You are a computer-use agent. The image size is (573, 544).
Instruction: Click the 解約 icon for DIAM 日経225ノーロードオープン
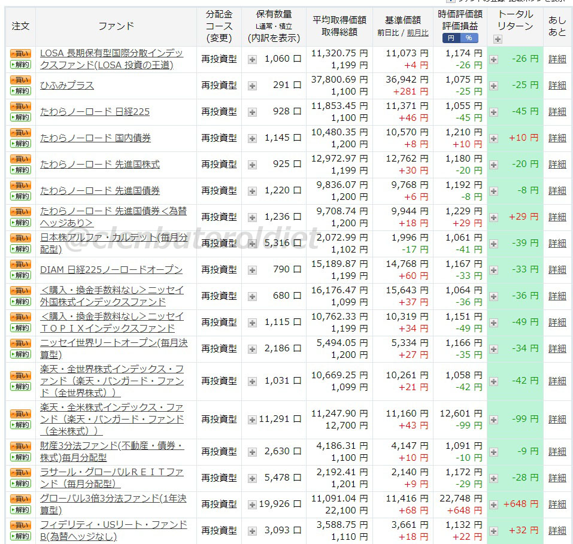[x=20, y=274]
